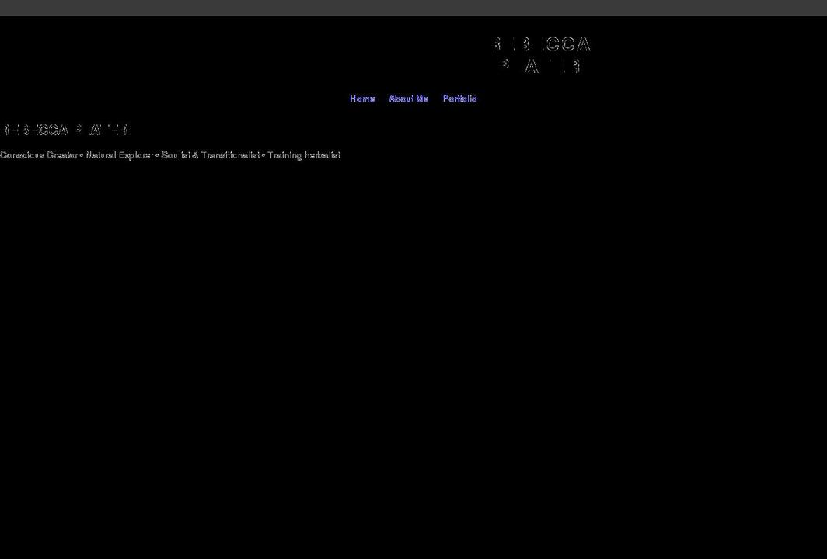Go to the About Me page
This screenshot has width=827, height=559.
pyautogui.click(x=408, y=99)
